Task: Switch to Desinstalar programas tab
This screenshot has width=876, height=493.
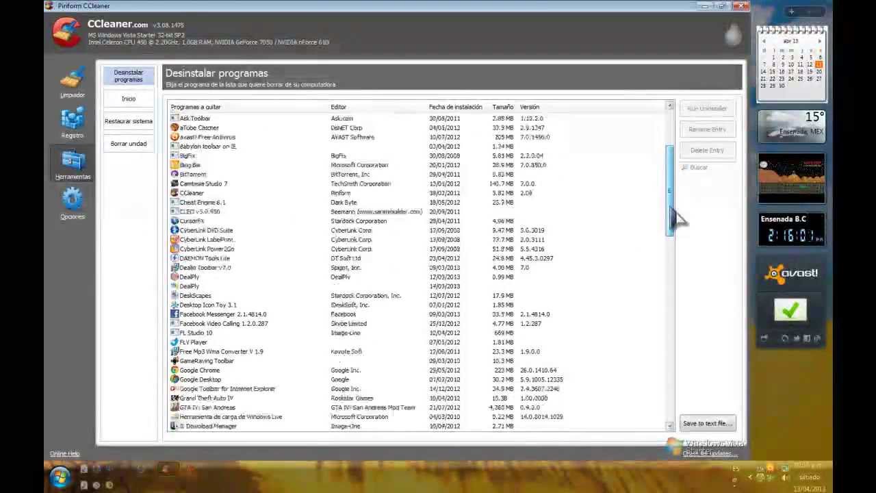Action: (x=129, y=76)
